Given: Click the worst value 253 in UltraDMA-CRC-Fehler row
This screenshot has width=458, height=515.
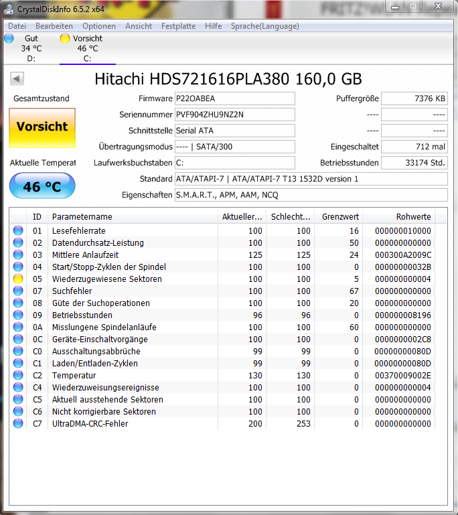Looking at the screenshot, I should tap(303, 423).
